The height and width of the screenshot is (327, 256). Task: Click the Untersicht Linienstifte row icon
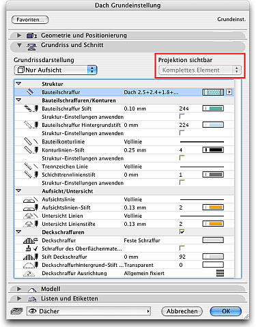click(31, 224)
